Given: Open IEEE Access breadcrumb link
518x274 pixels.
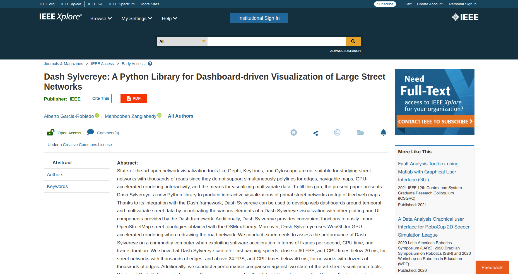Looking at the screenshot, I should click(102, 64).
